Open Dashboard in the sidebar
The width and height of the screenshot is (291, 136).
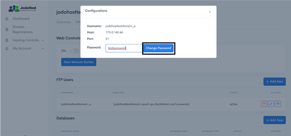pos(21,19)
